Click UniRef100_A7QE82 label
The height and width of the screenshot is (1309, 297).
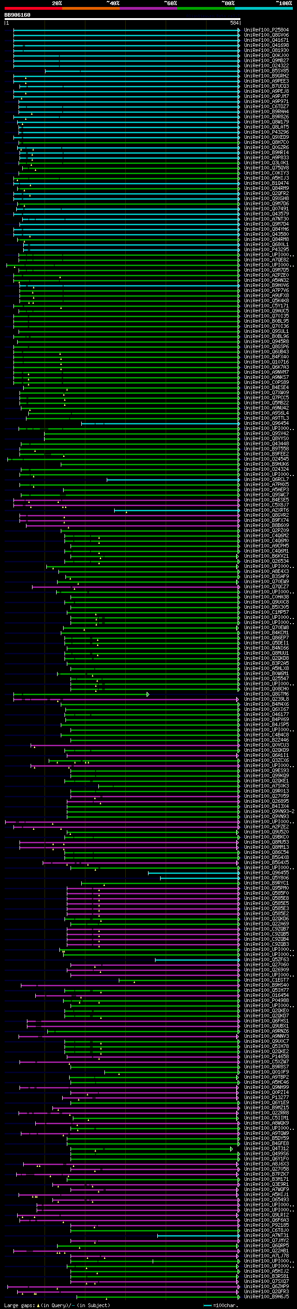point(266,260)
